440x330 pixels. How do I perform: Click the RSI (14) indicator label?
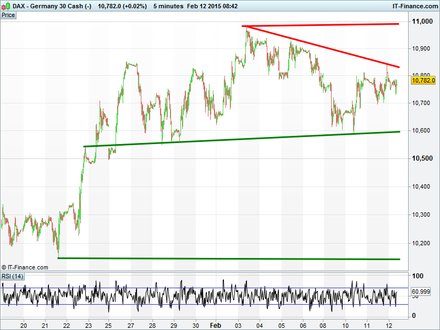tap(13, 276)
